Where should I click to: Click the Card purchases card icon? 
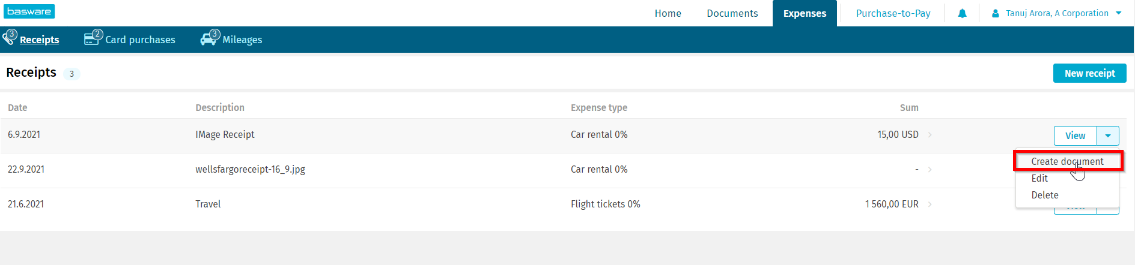click(91, 39)
